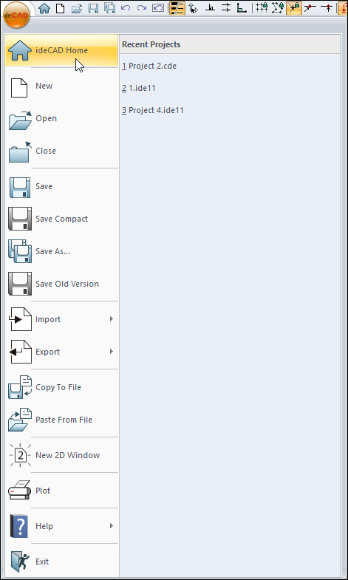Select Save Compact from the menu

(x=62, y=219)
